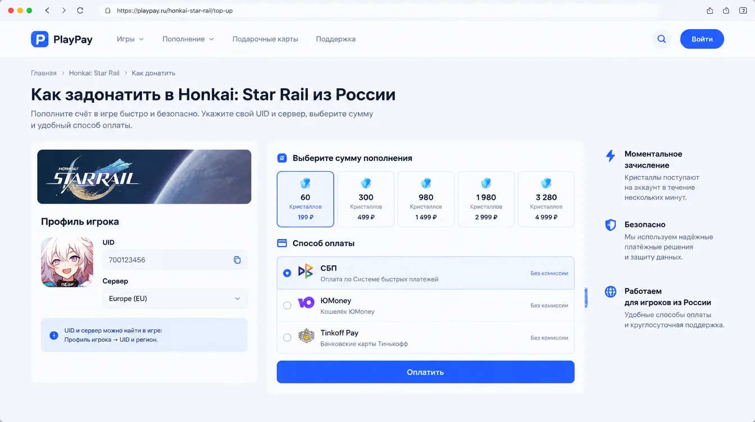Open the Сервер Europe (EU) dropdown
The width and height of the screenshot is (755, 422).
[175, 299]
